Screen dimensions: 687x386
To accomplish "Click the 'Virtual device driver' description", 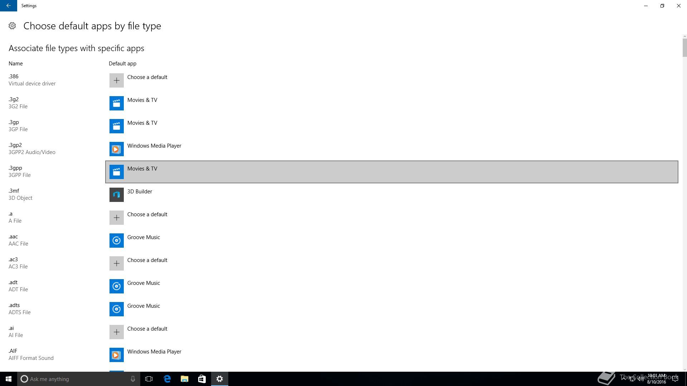I will click(x=32, y=84).
